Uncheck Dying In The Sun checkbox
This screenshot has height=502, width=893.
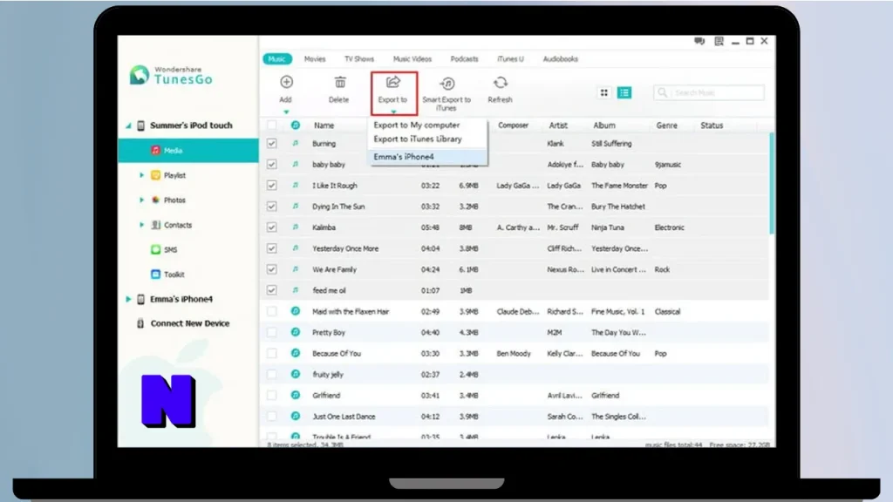(272, 207)
